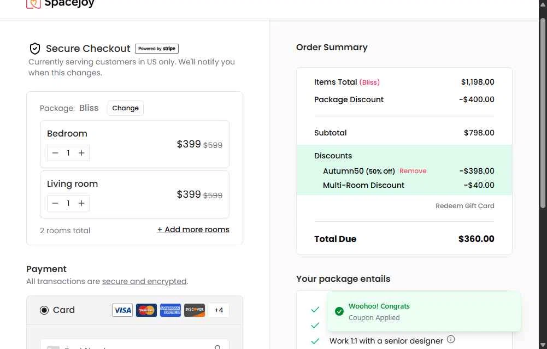This screenshot has width=547, height=349.
Task: Click the Living room price $399
Action: [x=189, y=194]
